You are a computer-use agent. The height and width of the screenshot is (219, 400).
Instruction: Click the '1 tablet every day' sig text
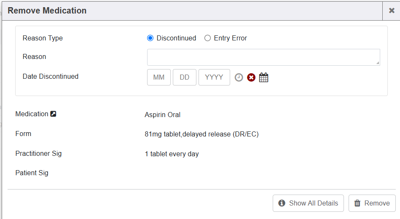pos(172,154)
